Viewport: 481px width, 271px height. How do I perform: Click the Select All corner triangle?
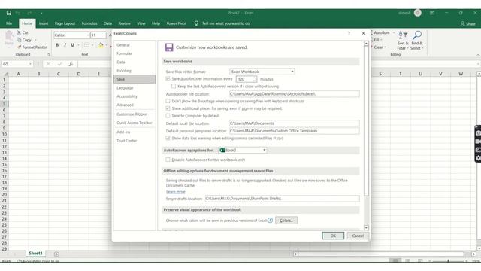tap(5, 74)
